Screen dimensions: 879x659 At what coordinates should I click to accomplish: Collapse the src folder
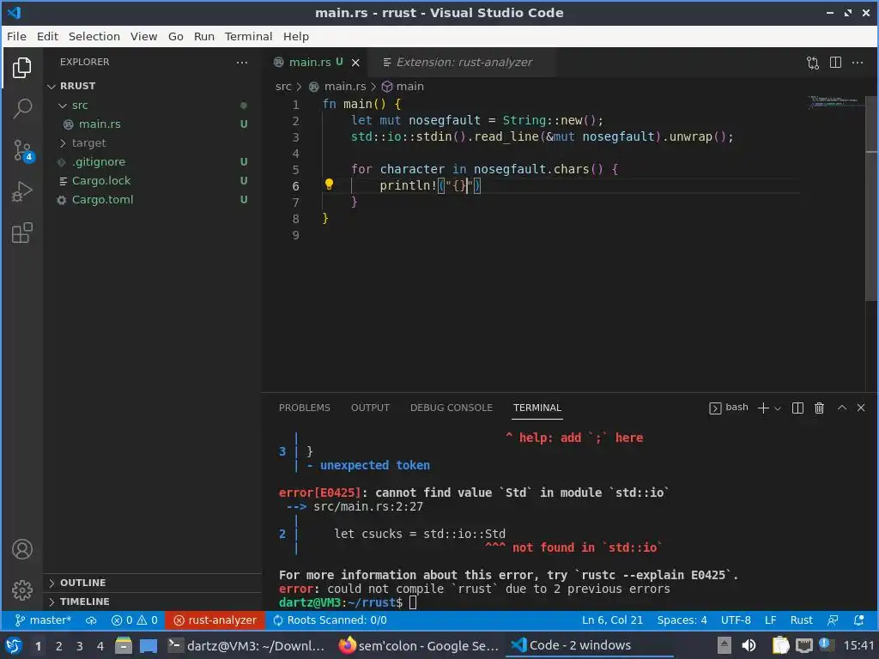(x=153, y=106)
